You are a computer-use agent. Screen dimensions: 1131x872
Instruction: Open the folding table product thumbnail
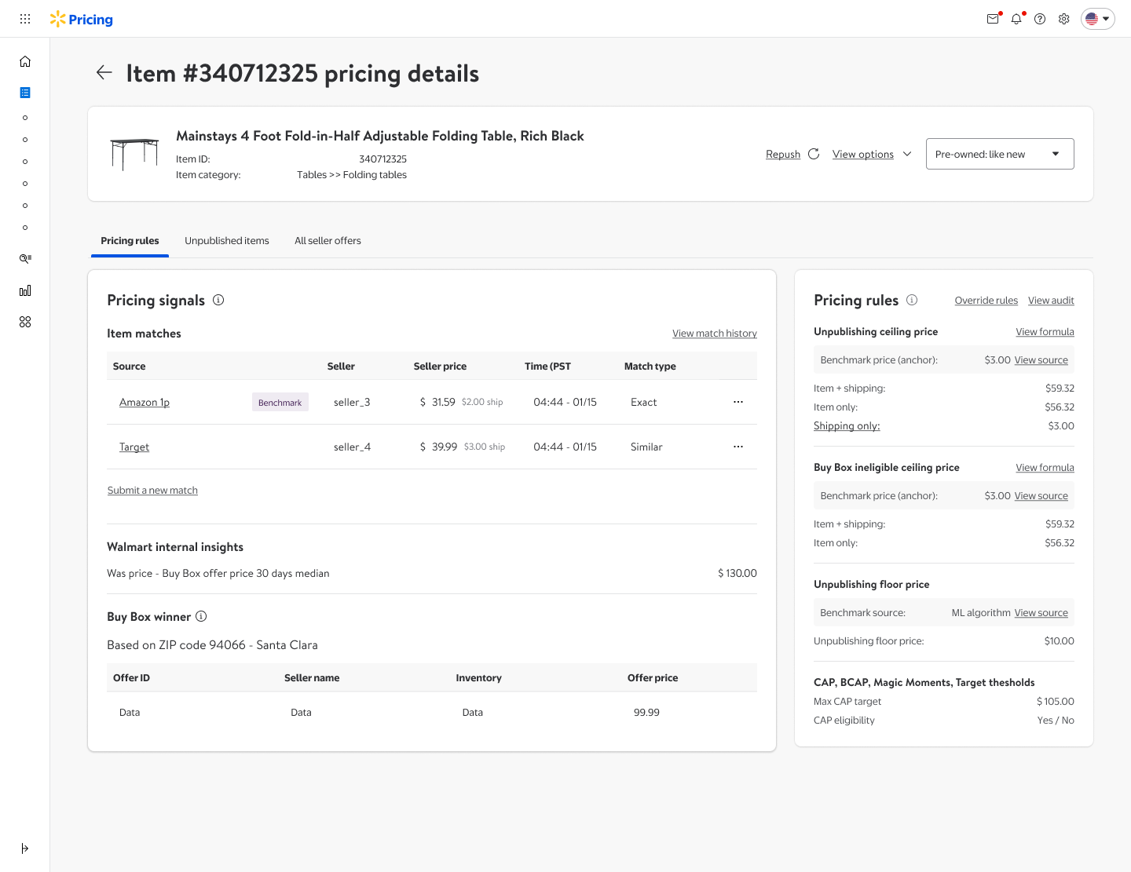(x=134, y=154)
